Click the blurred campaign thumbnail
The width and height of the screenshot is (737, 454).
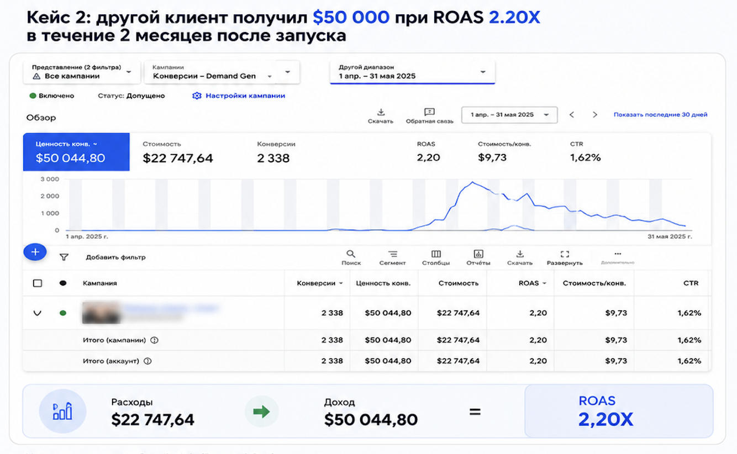pos(101,313)
